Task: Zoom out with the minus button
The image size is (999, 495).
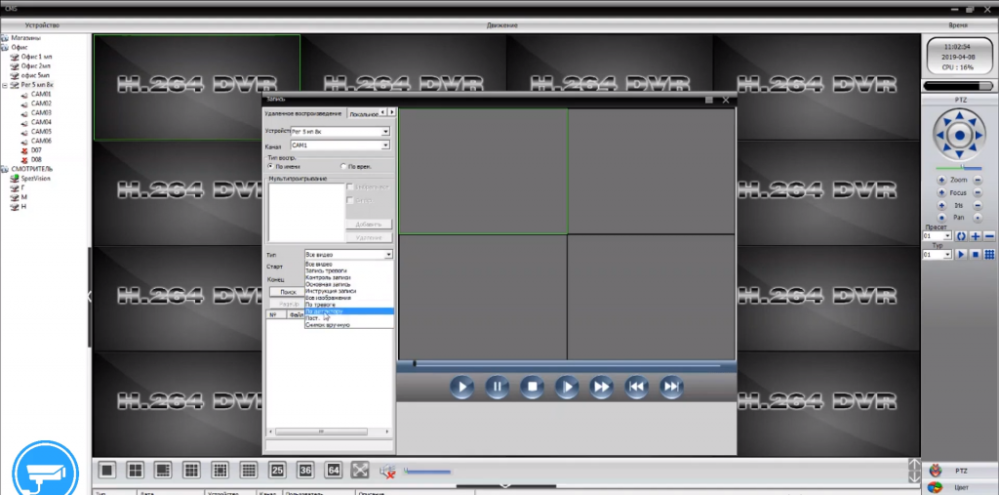Action: pyautogui.click(x=978, y=181)
